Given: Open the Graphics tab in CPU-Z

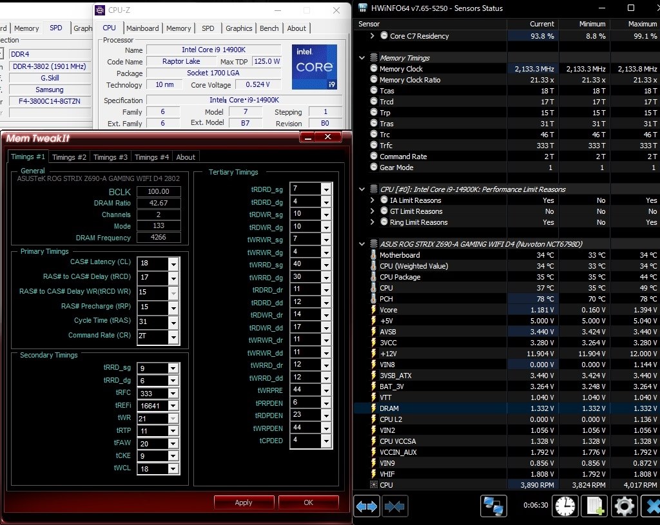Looking at the screenshot, I should (x=238, y=28).
